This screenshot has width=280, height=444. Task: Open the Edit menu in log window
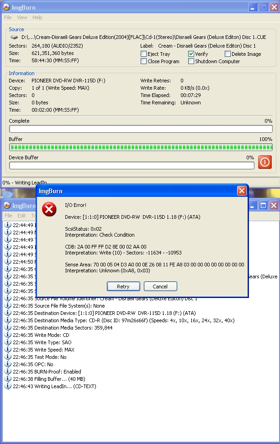21,216
